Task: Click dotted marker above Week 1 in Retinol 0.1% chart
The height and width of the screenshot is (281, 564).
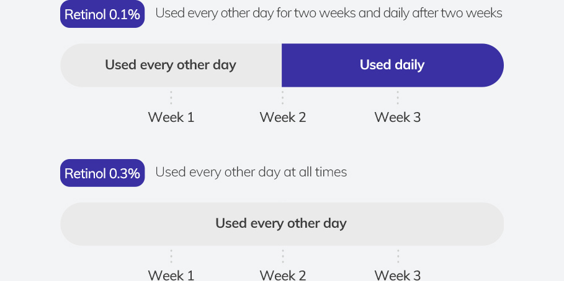Action: pos(171,98)
